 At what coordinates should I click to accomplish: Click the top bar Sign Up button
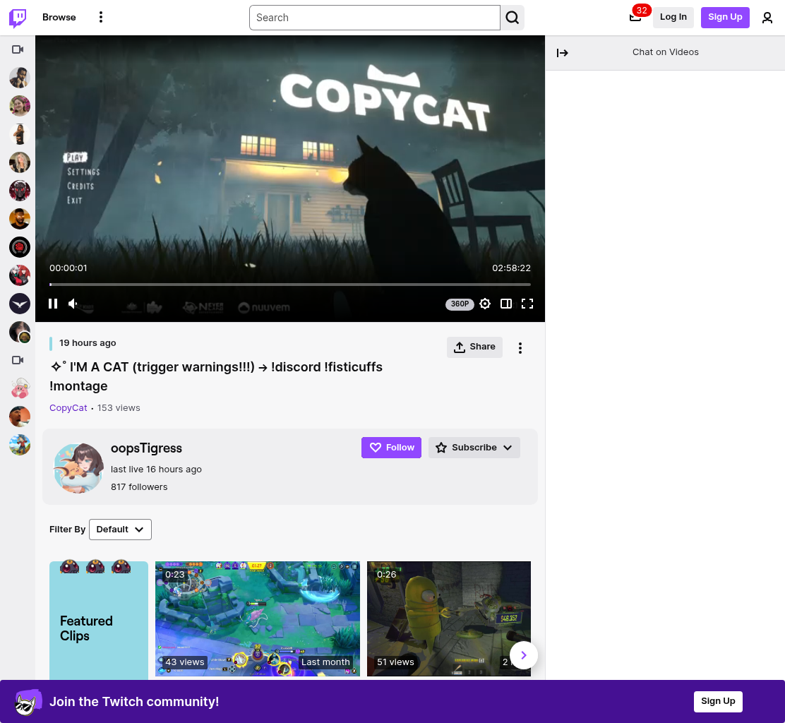pyautogui.click(x=725, y=17)
